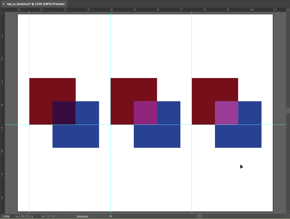Click the vertical scrollbar thumb

click(x=288, y=111)
